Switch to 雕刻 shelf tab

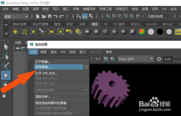[57, 24]
